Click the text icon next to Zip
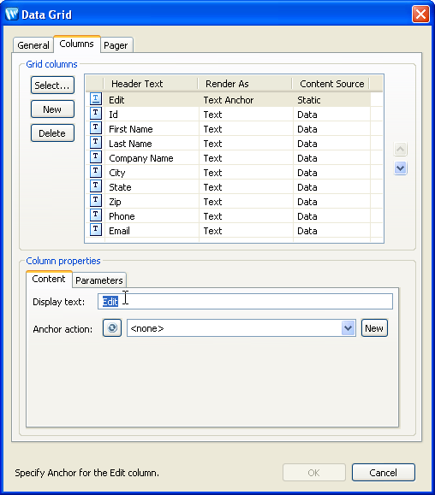The image size is (435, 495). click(95, 200)
